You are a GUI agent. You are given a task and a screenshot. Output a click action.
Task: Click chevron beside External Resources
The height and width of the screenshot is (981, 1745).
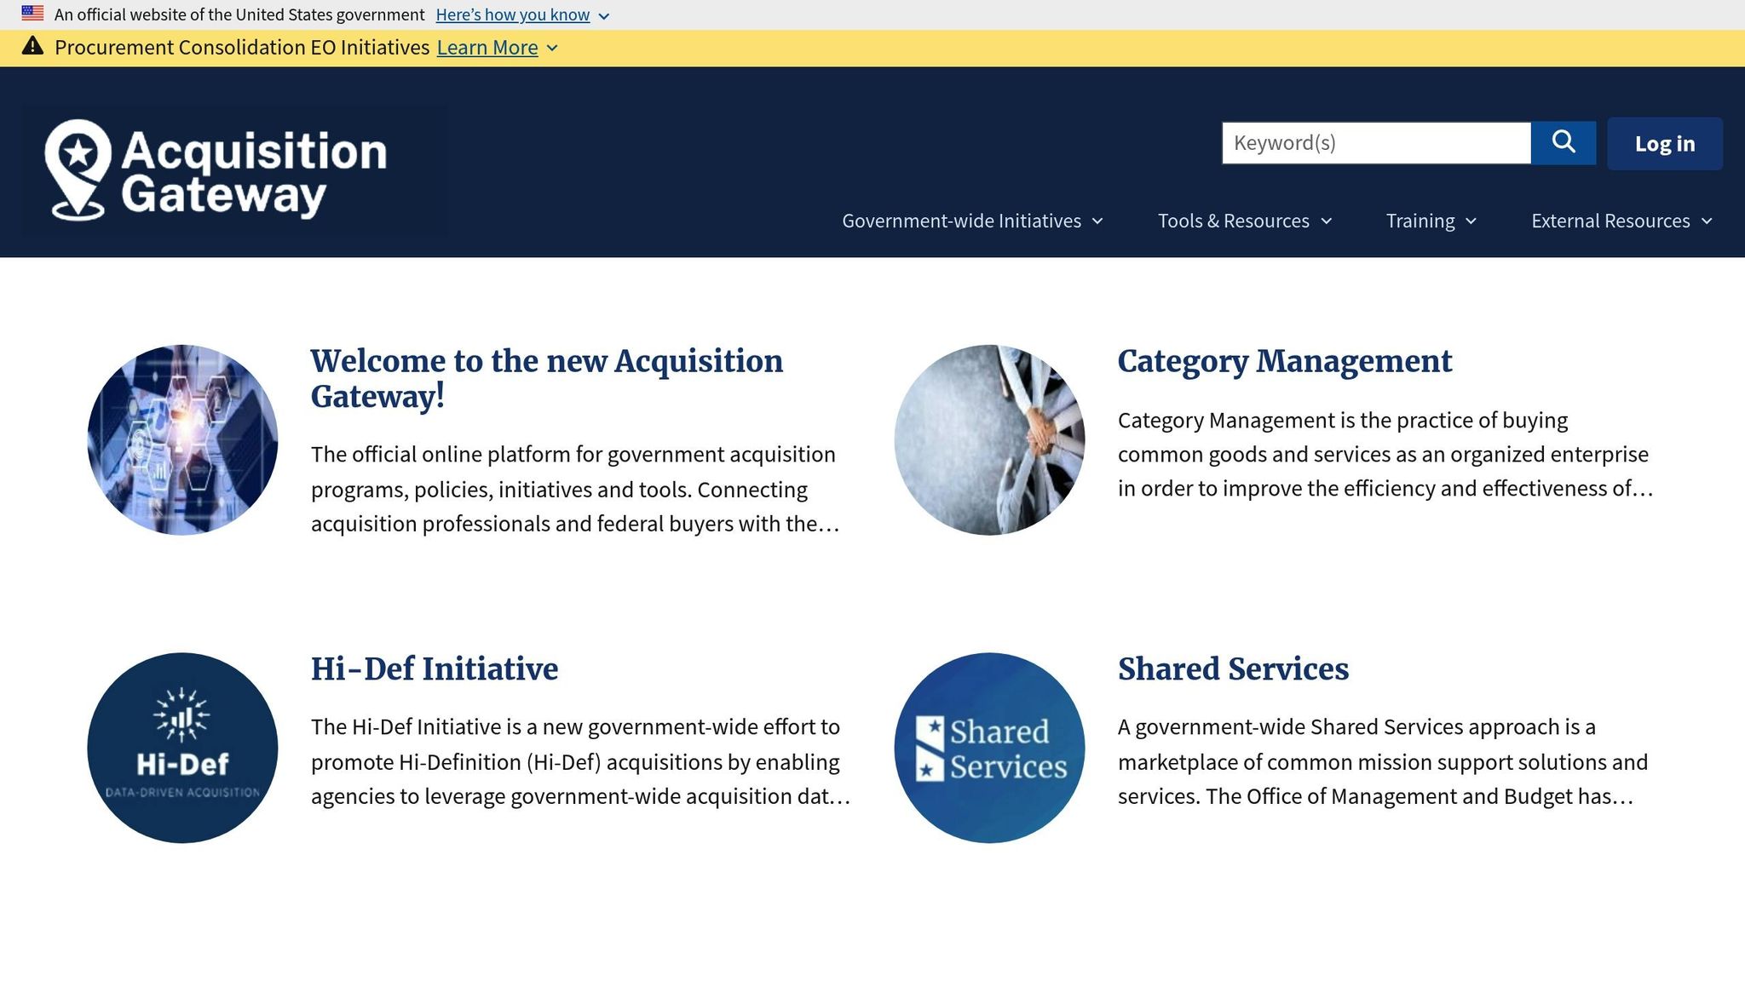click(x=1707, y=221)
